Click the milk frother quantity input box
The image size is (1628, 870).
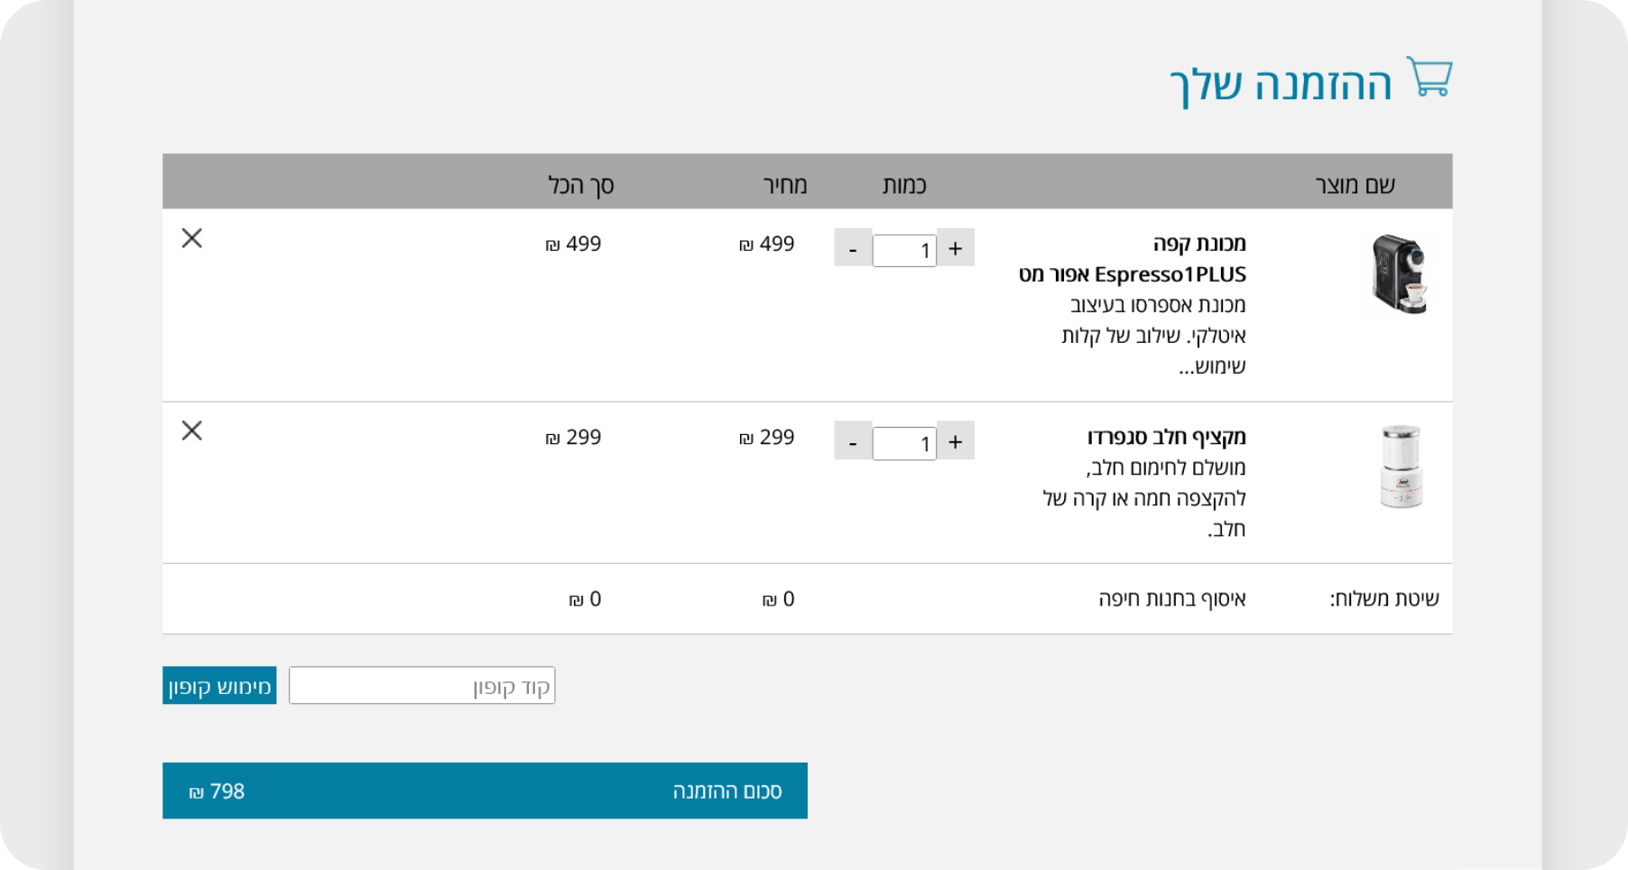903,443
